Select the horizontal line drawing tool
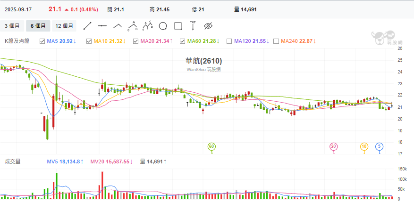The image size is (414, 202). [102, 25]
